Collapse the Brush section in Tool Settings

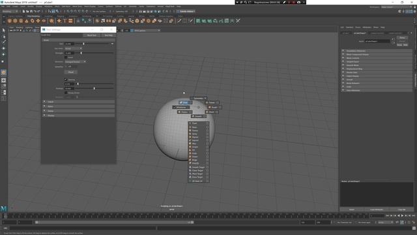pyautogui.click(x=78, y=40)
